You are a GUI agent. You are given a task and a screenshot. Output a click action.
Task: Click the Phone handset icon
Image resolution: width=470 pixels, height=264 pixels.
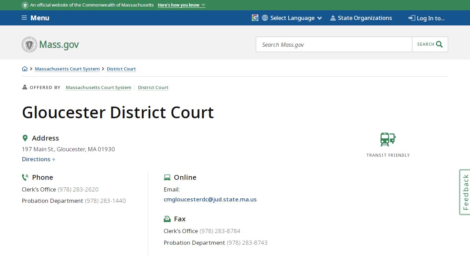click(25, 177)
